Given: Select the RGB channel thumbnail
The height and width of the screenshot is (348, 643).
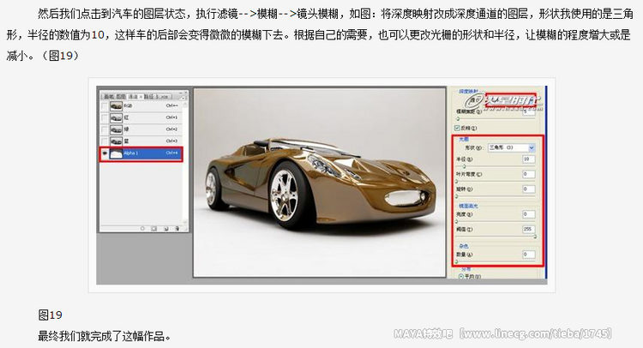Looking at the screenshot, I should [x=116, y=106].
